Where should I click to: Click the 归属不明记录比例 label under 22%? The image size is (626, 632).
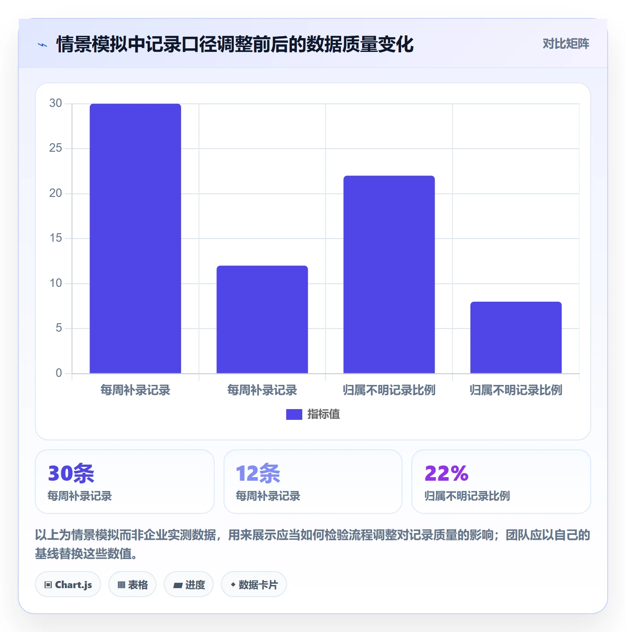467,496
